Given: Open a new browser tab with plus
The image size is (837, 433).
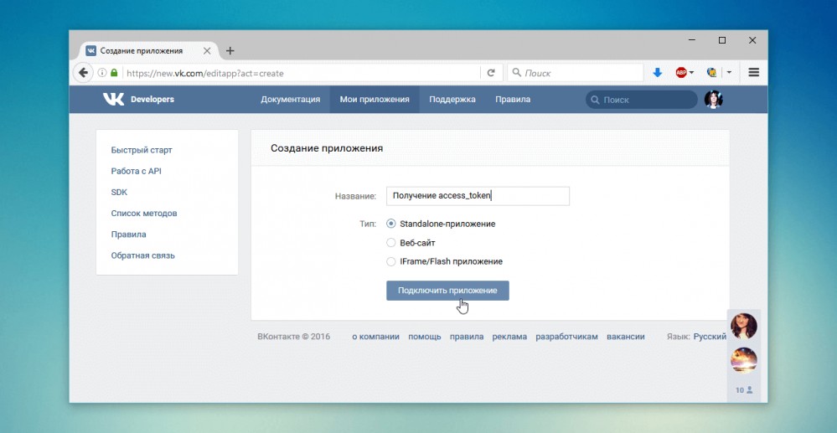Looking at the screenshot, I should point(230,51).
